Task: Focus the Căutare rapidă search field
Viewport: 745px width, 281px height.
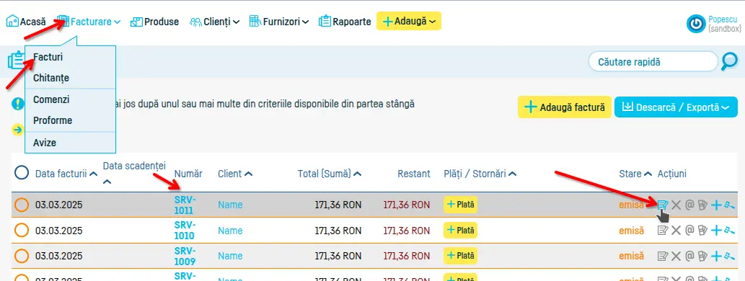Action: coord(653,62)
